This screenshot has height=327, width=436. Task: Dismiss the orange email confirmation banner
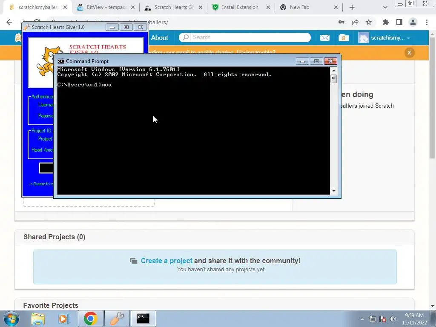[x=409, y=52]
